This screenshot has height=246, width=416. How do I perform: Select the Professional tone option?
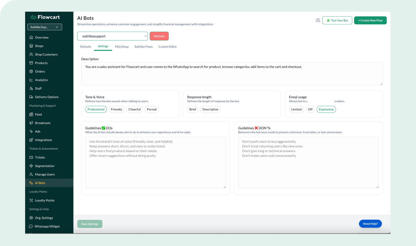point(96,110)
